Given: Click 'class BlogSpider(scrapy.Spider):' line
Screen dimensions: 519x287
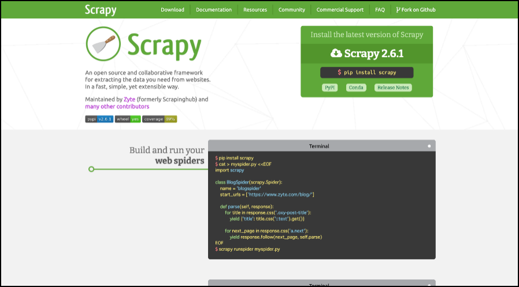Looking at the screenshot, I should pyautogui.click(x=249, y=182).
